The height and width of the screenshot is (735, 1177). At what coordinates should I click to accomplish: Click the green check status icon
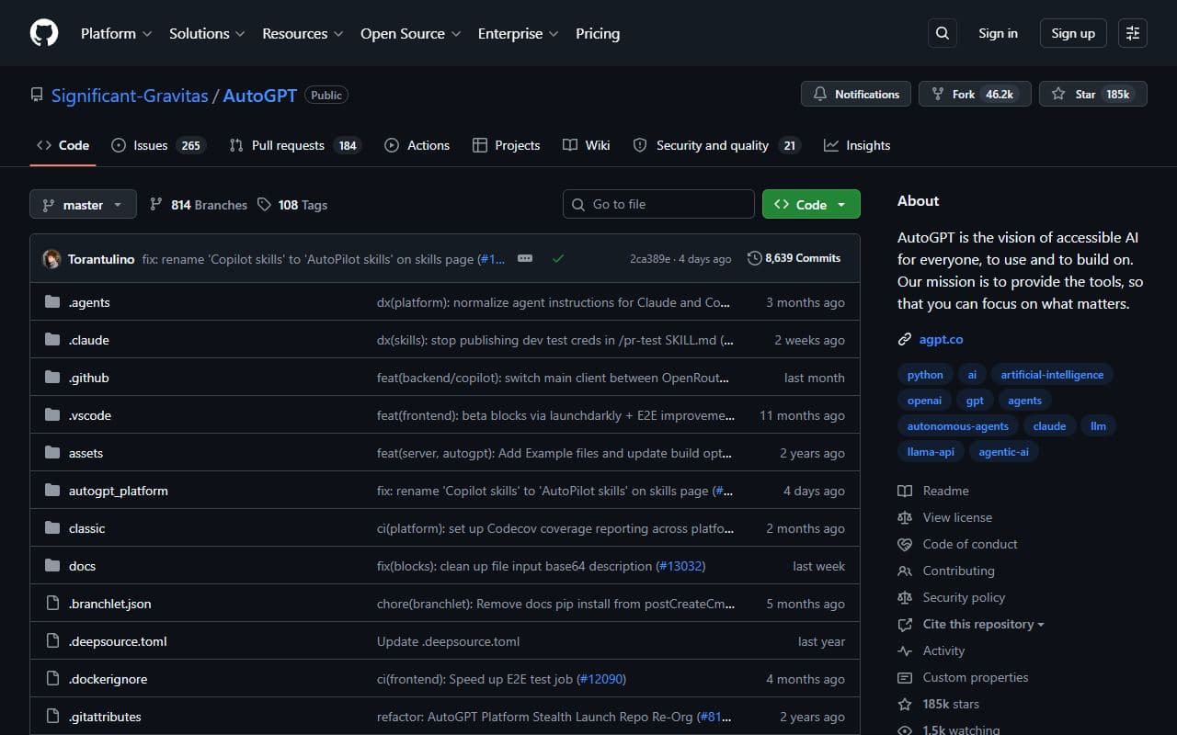pyautogui.click(x=557, y=259)
